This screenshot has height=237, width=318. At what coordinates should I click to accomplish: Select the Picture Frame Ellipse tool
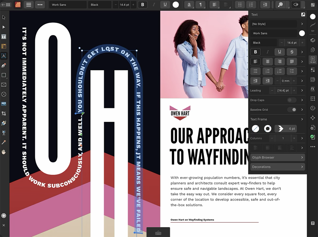point(3,94)
